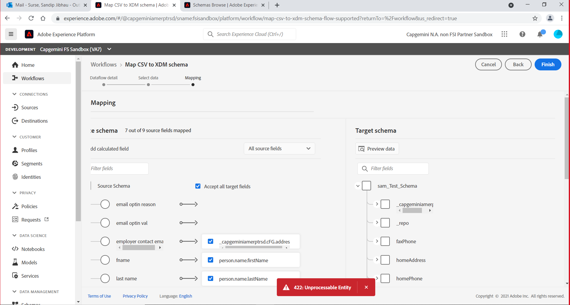
Task: Open the Privacy Policy link
Action: pyautogui.click(x=135, y=296)
